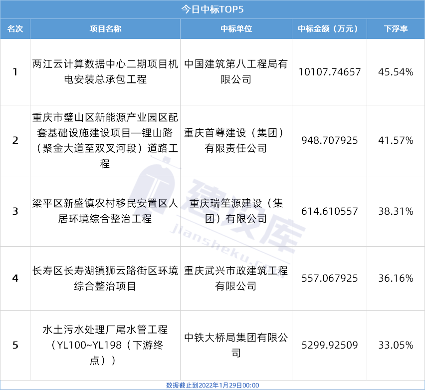The height and width of the screenshot is (390, 425).
Task: Select company 中国建筑第八工程局有限公司
Action: 236,71
